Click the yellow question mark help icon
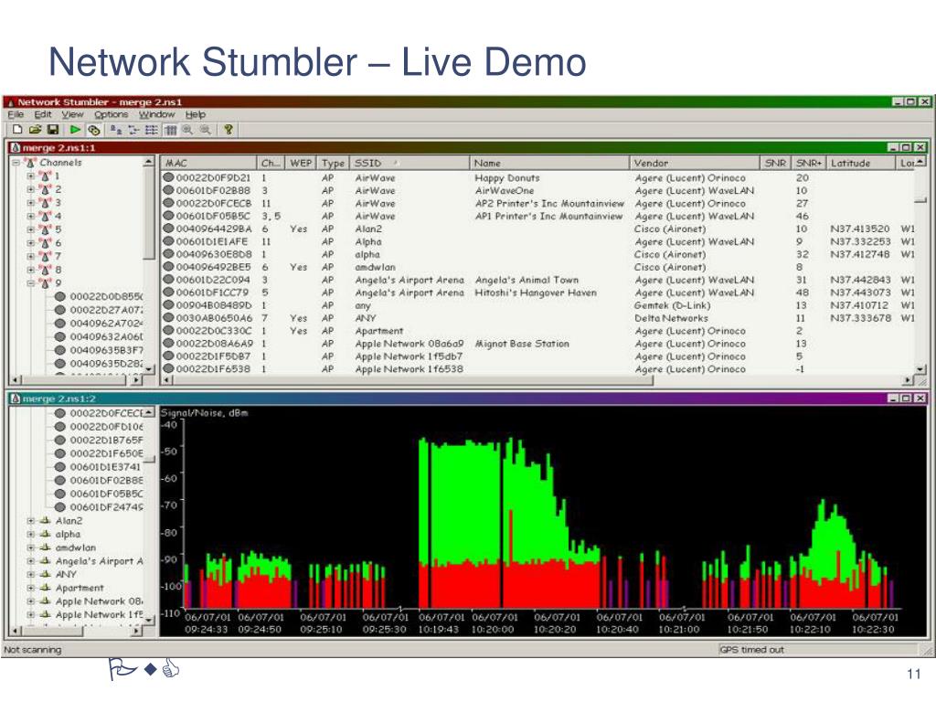The image size is (936, 702). click(x=228, y=130)
